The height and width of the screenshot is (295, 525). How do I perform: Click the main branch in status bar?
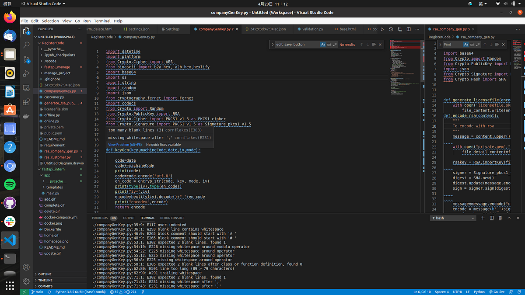tap(37, 292)
